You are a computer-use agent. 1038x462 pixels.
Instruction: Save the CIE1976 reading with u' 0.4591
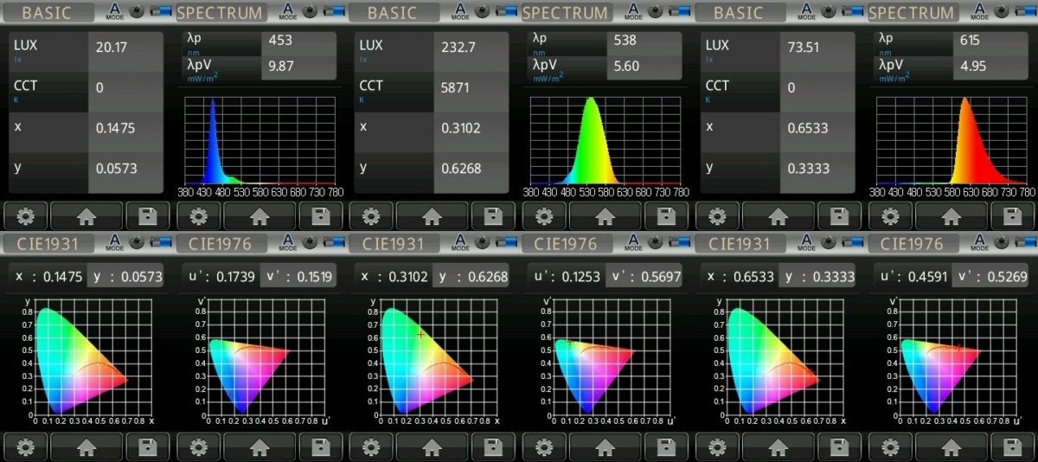[1013, 446]
